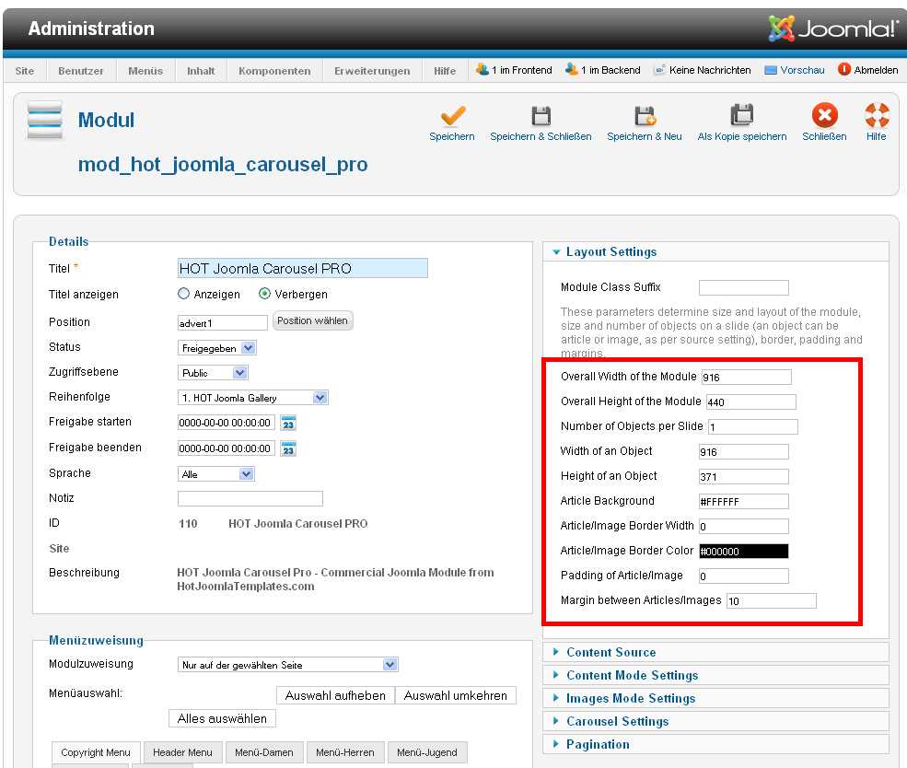Open the Menüs menu
This screenshot has height=768, width=907.
click(145, 71)
